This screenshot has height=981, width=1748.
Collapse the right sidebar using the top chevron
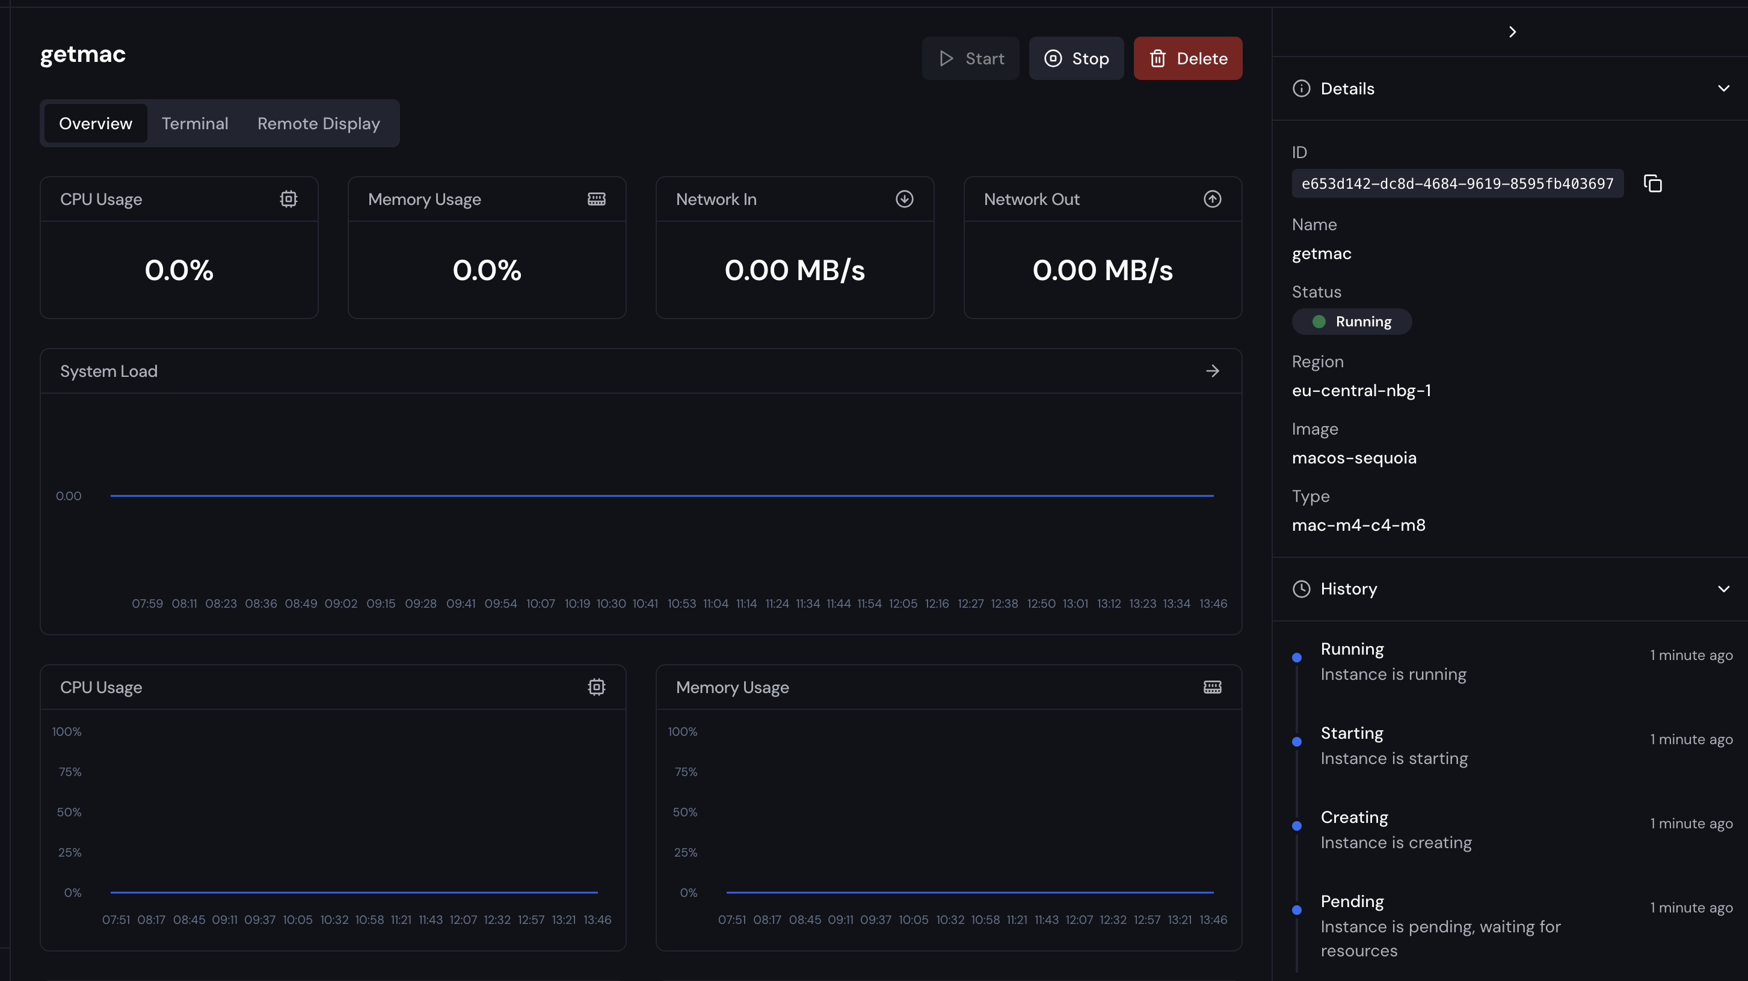click(1512, 31)
